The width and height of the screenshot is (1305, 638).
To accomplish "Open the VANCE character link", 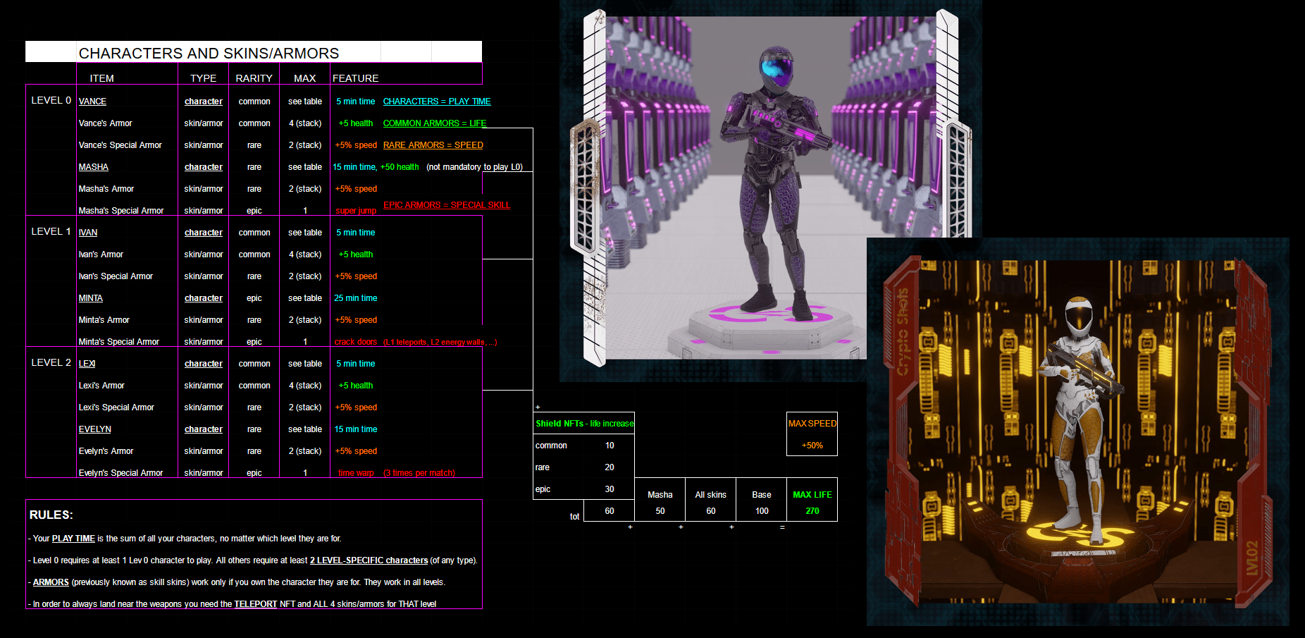I will [x=92, y=102].
